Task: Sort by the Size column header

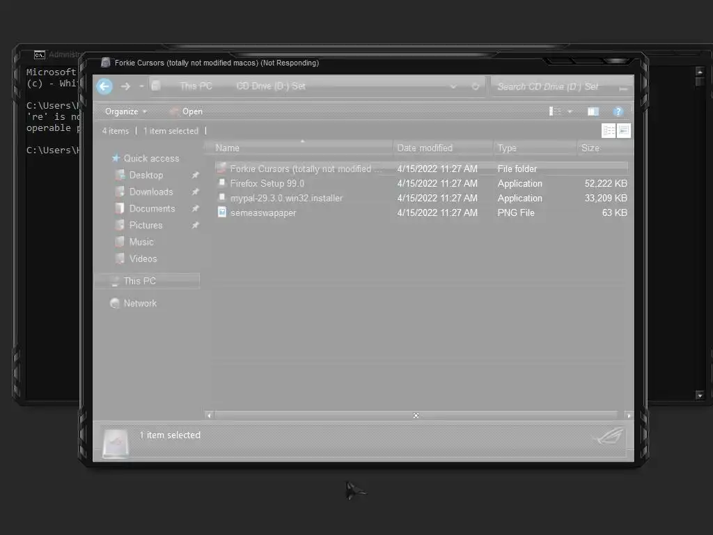Action: 604,148
